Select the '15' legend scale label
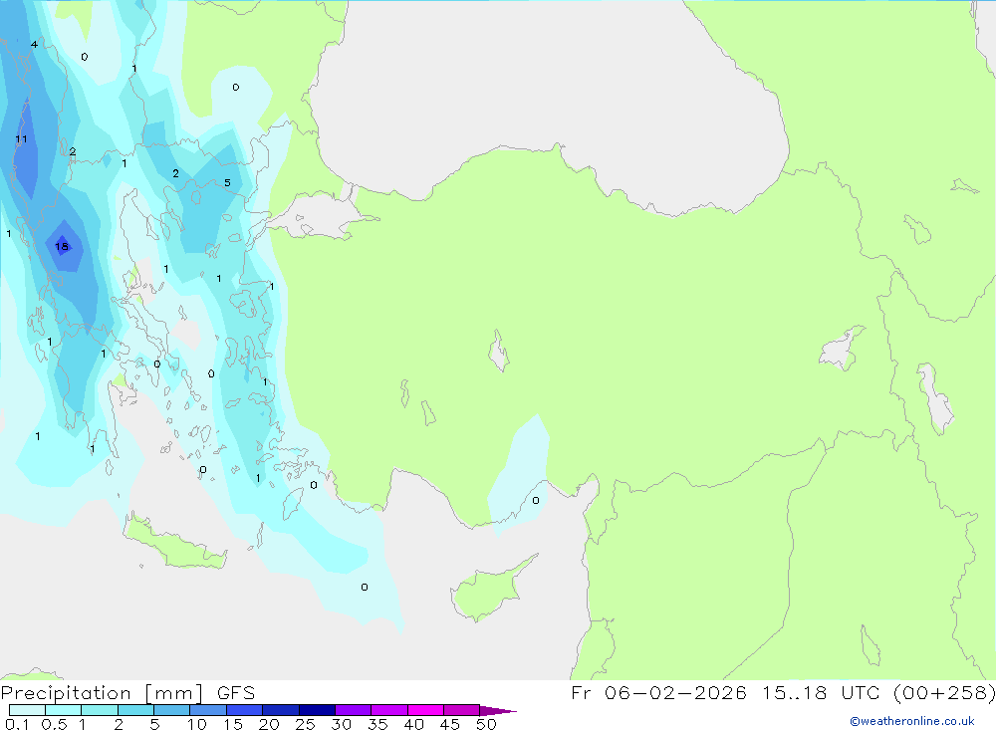The width and height of the screenshot is (996, 730). [x=233, y=724]
